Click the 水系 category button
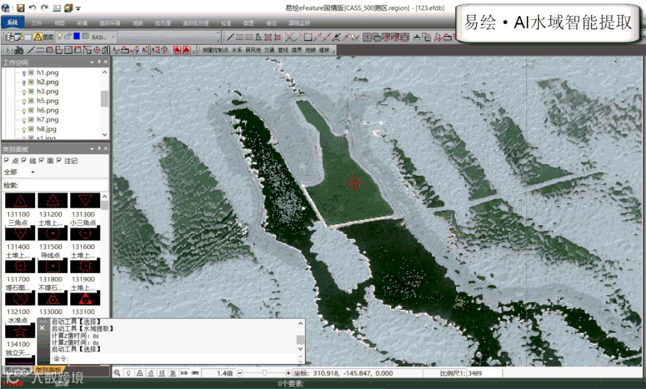Viewport: 646px width, 389px height. (237, 50)
